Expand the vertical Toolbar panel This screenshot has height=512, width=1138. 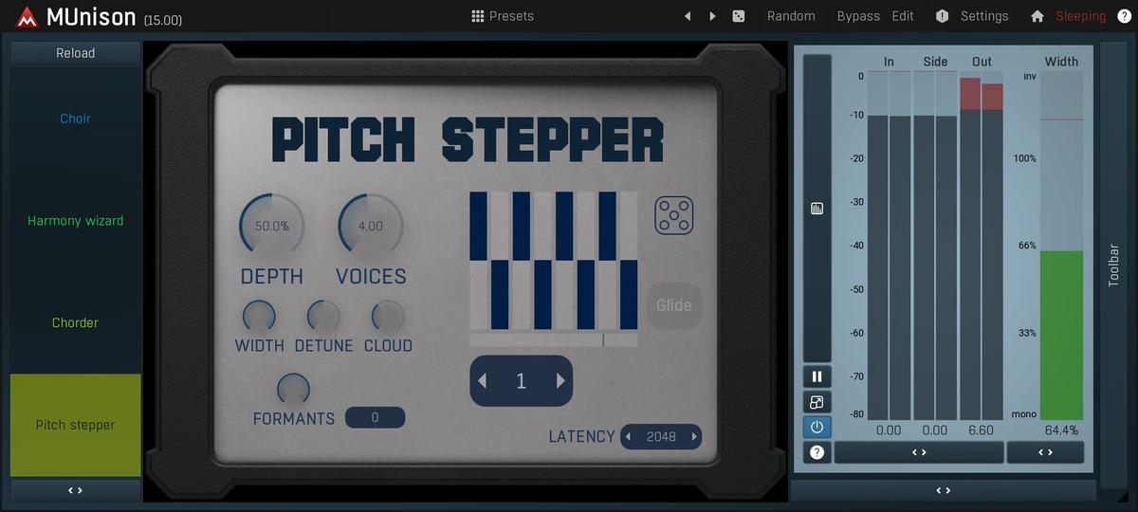[x=1113, y=265]
